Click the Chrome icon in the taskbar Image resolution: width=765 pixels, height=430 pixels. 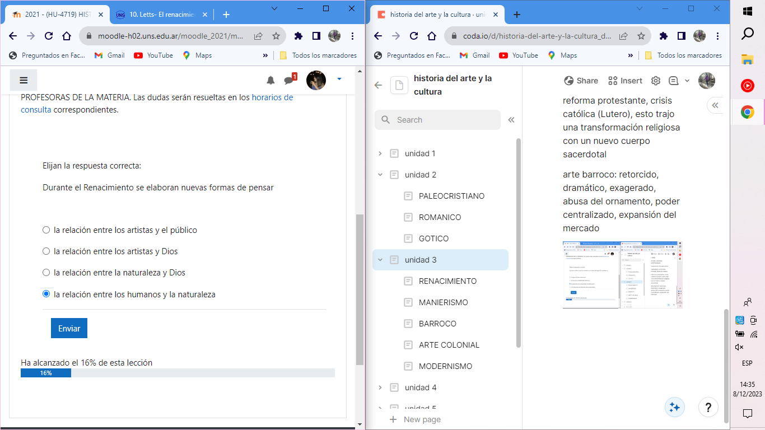click(747, 112)
